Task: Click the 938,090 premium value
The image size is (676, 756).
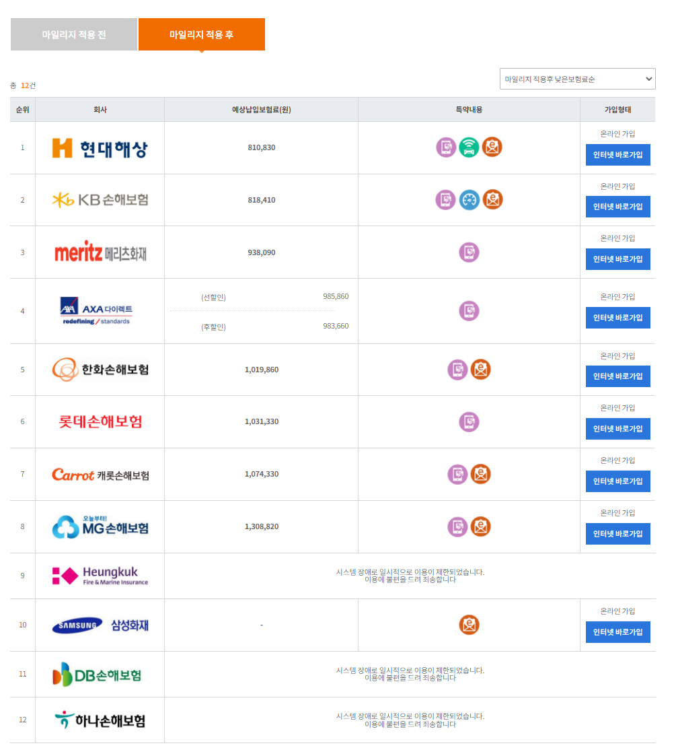Action: (x=262, y=252)
